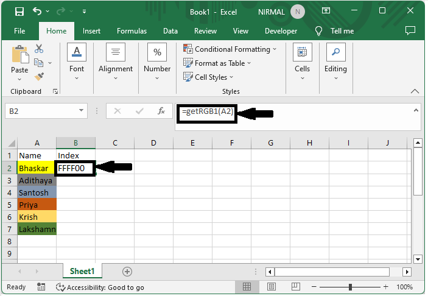The height and width of the screenshot is (296, 428).
Task: Click the zoom slider handle
Action: point(350,287)
